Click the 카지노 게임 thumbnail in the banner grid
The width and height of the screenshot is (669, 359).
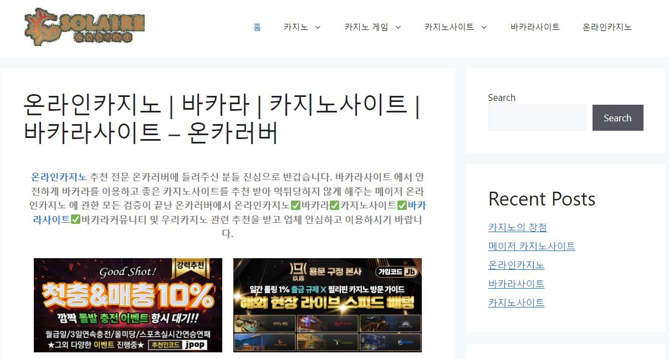265,324
